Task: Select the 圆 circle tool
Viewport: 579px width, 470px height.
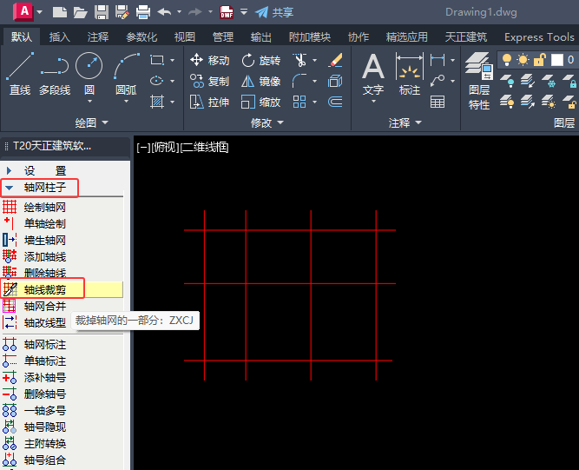Action: pos(89,73)
